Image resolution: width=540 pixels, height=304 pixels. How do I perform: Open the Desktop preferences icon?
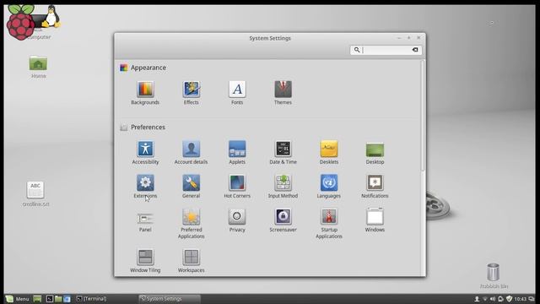(x=375, y=152)
